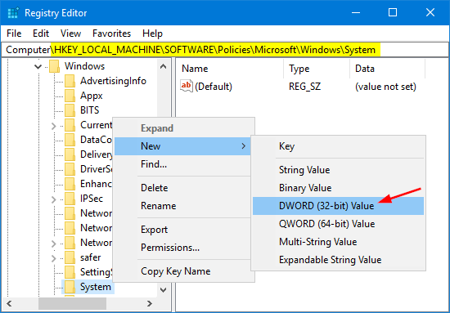Image resolution: width=450 pixels, height=313 pixels.
Task: Click the tree horizontal scroll right arrow
Action: (x=150, y=303)
